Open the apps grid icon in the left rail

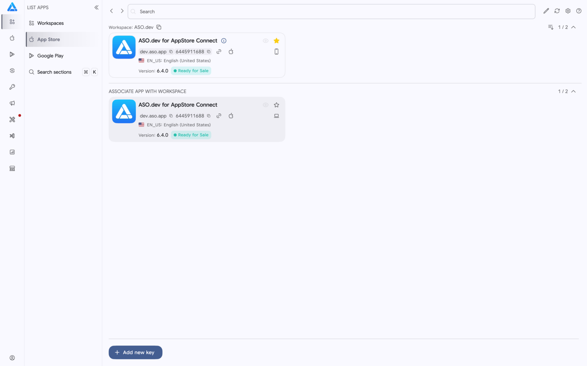coord(12,22)
